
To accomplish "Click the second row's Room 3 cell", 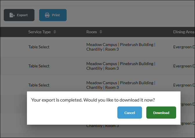I will 121,66.
